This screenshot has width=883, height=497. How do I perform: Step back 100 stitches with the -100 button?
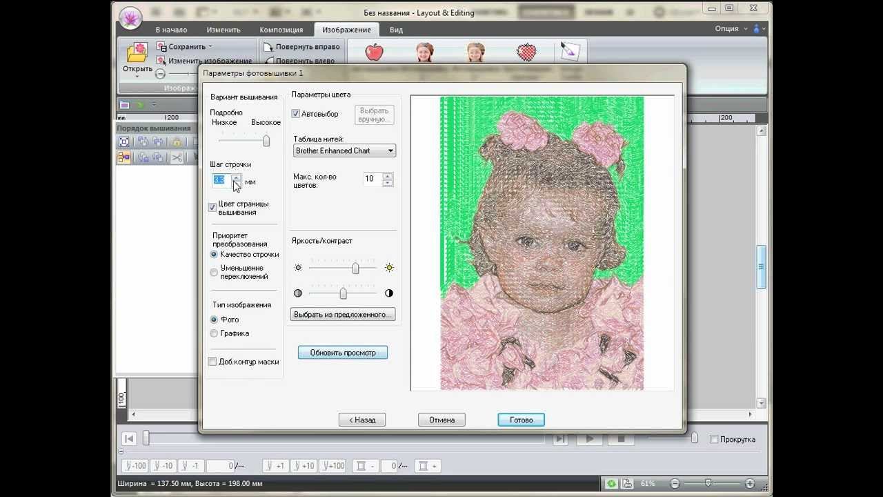[135, 466]
